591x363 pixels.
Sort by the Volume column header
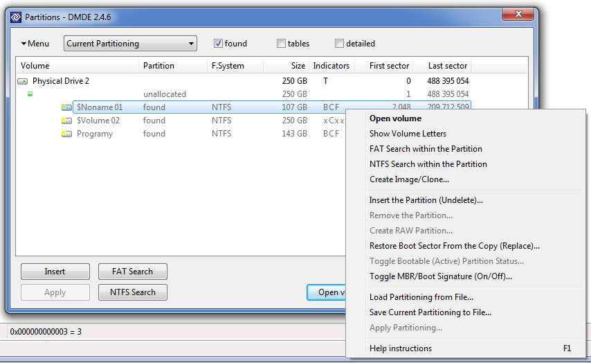tap(78, 66)
